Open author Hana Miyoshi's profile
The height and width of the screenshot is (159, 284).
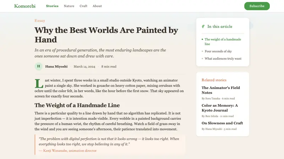click(56, 66)
